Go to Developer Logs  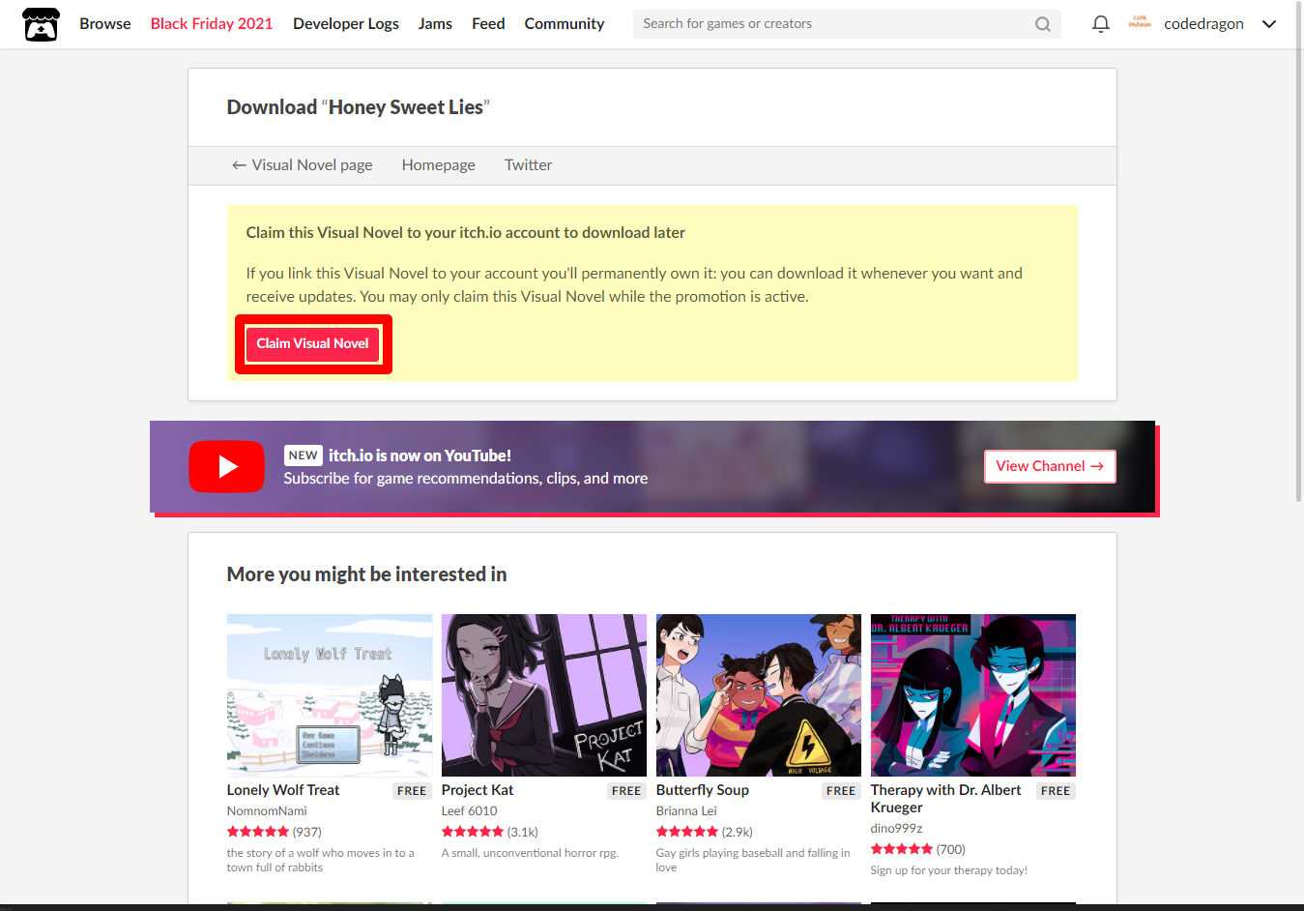[x=346, y=23]
